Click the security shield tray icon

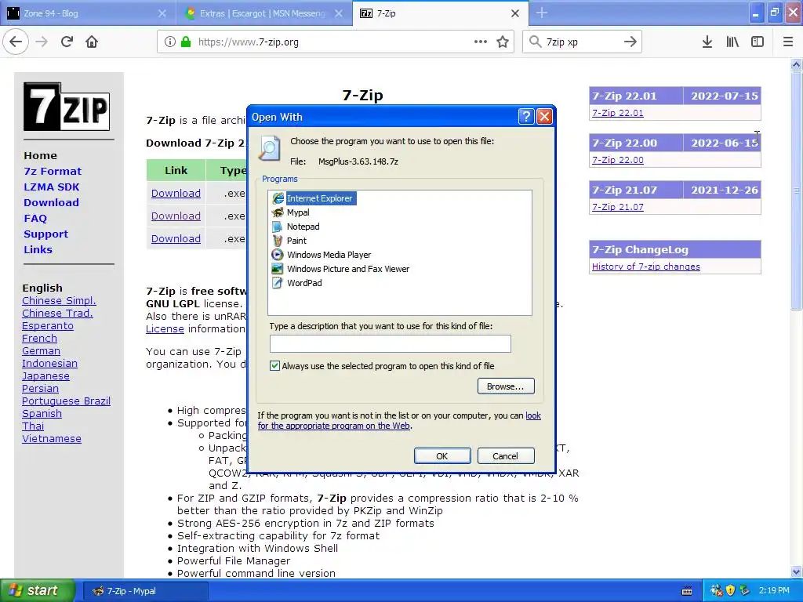(730, 591)
